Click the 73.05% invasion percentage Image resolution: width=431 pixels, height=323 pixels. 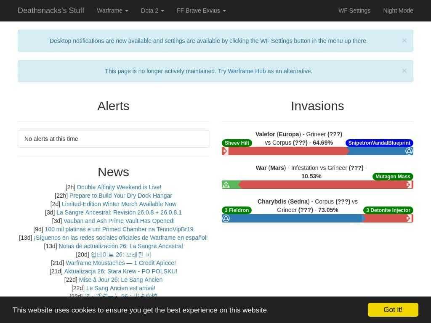(328, 210)
